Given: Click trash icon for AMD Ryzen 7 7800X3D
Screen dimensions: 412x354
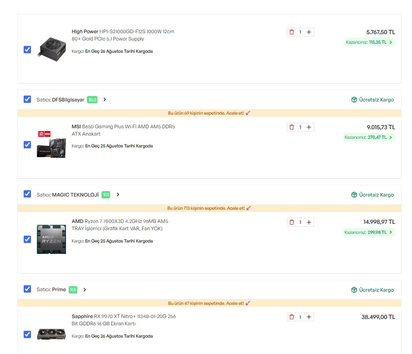Looking at the screenshot, I should pyautogui.click(x=292, y=222).
